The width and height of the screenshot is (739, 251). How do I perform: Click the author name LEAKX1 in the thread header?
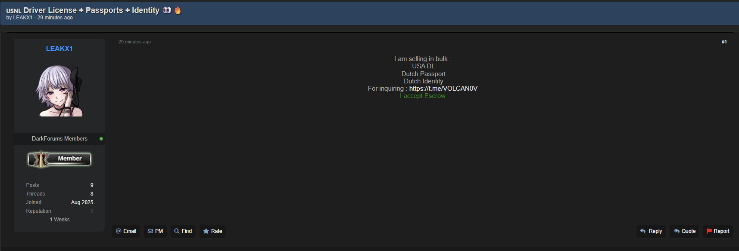click(x=23, y=18)
